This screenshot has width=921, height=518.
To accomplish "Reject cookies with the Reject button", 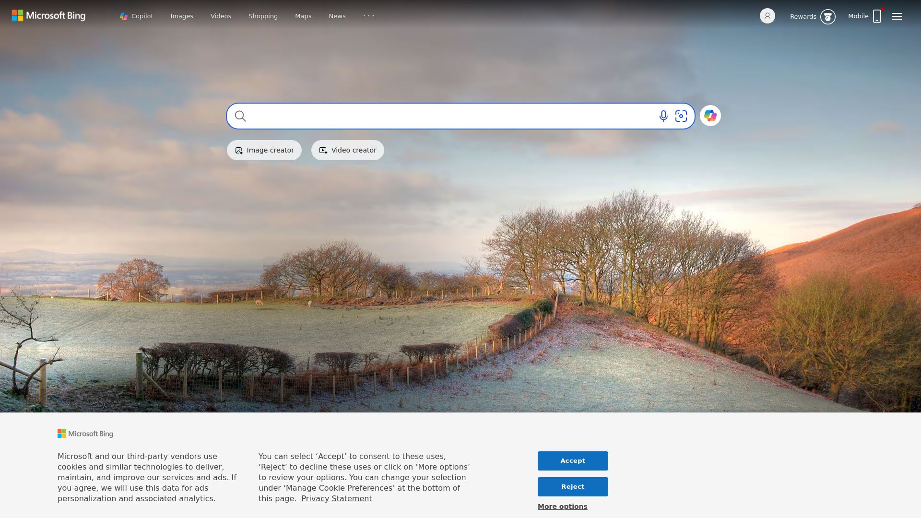I will 572,486.
